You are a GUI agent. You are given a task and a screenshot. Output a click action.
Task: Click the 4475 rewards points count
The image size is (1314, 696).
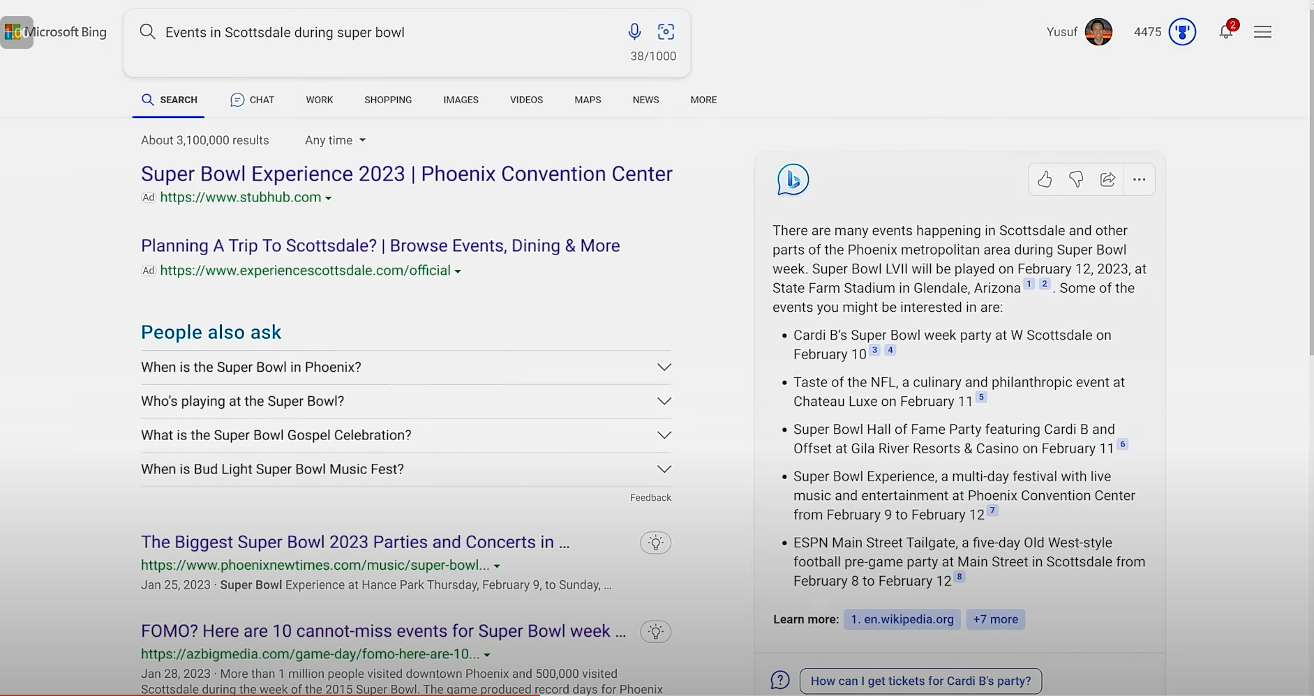point(1147,31)
